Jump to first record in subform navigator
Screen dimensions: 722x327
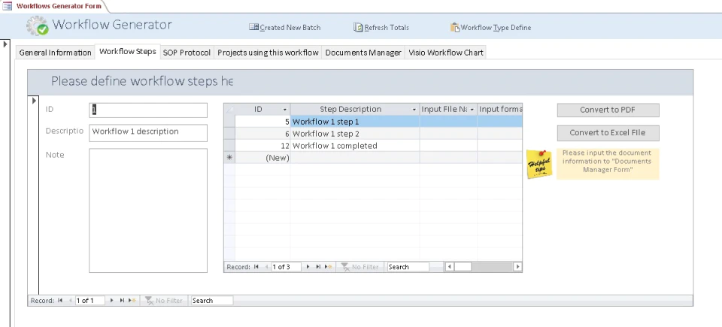[x=256, y=267]
